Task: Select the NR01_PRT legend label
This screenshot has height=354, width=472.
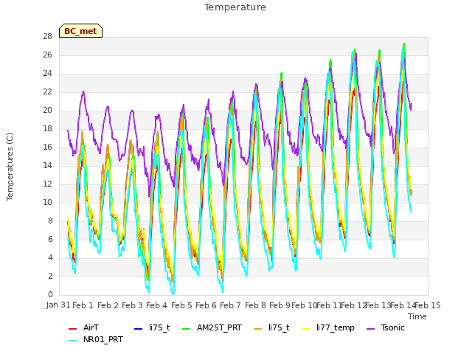Action: point(103,339)
